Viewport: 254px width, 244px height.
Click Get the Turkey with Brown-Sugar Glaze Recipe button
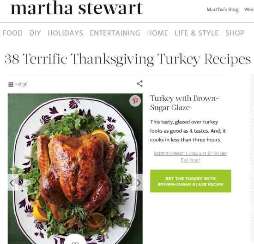pyautogui.click(x=190, y=181)
